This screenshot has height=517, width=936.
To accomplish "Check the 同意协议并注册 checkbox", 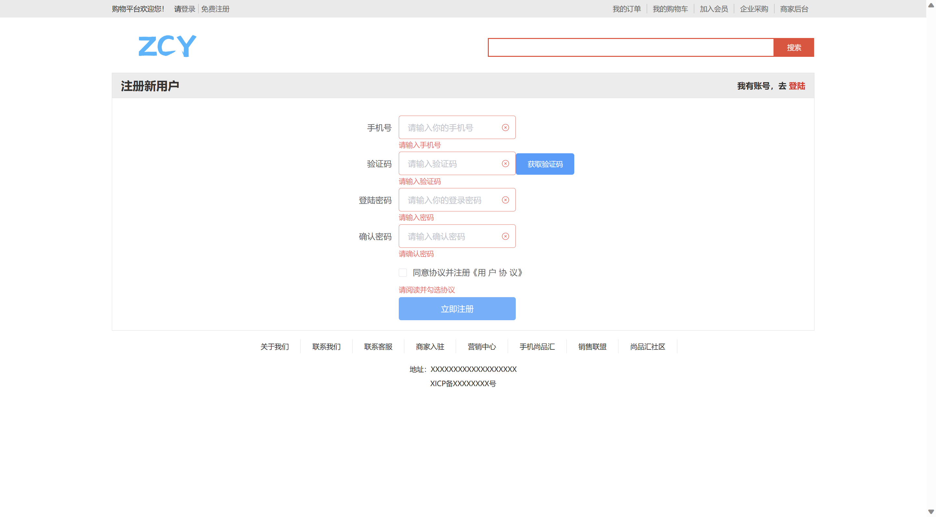I will (403, 273).
